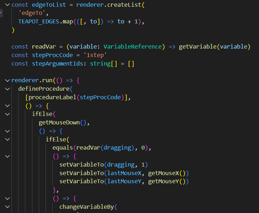Collapse the arrow function under [procedureLabel(stepProcCode)]
Image resolution: width=259 pixels, height=213 pixels.
(7, 106)
